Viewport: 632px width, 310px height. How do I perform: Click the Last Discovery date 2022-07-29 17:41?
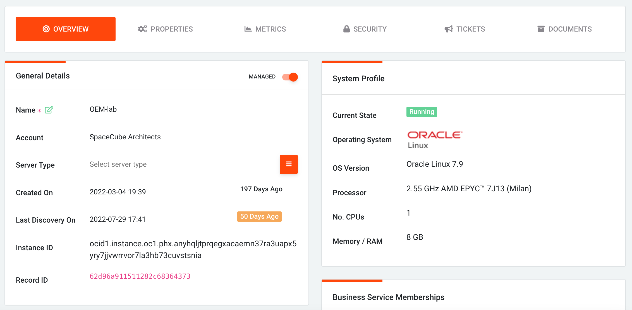click(118, 219)
